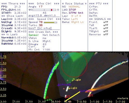Select the Race Status panel header

(x=74, y=4)
